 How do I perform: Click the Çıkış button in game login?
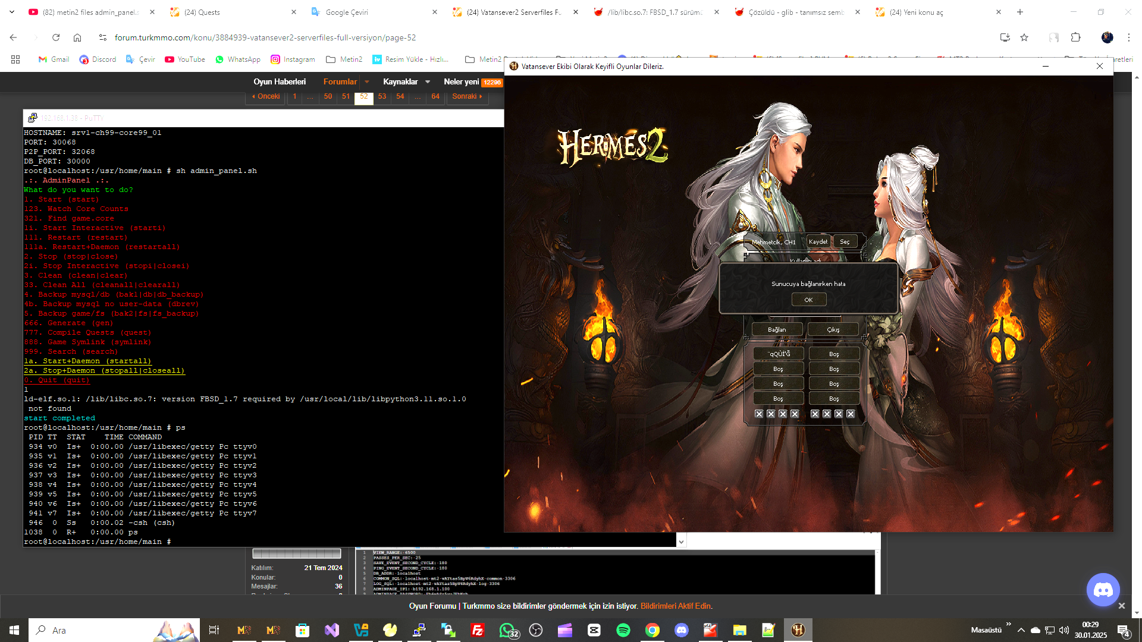click(x=833, y=329)
